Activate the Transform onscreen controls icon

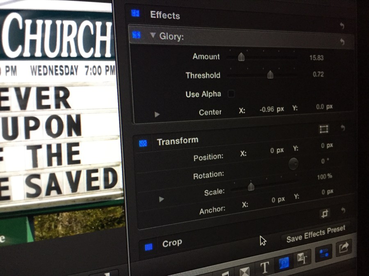pyautogui.click(x=324, y=129)
